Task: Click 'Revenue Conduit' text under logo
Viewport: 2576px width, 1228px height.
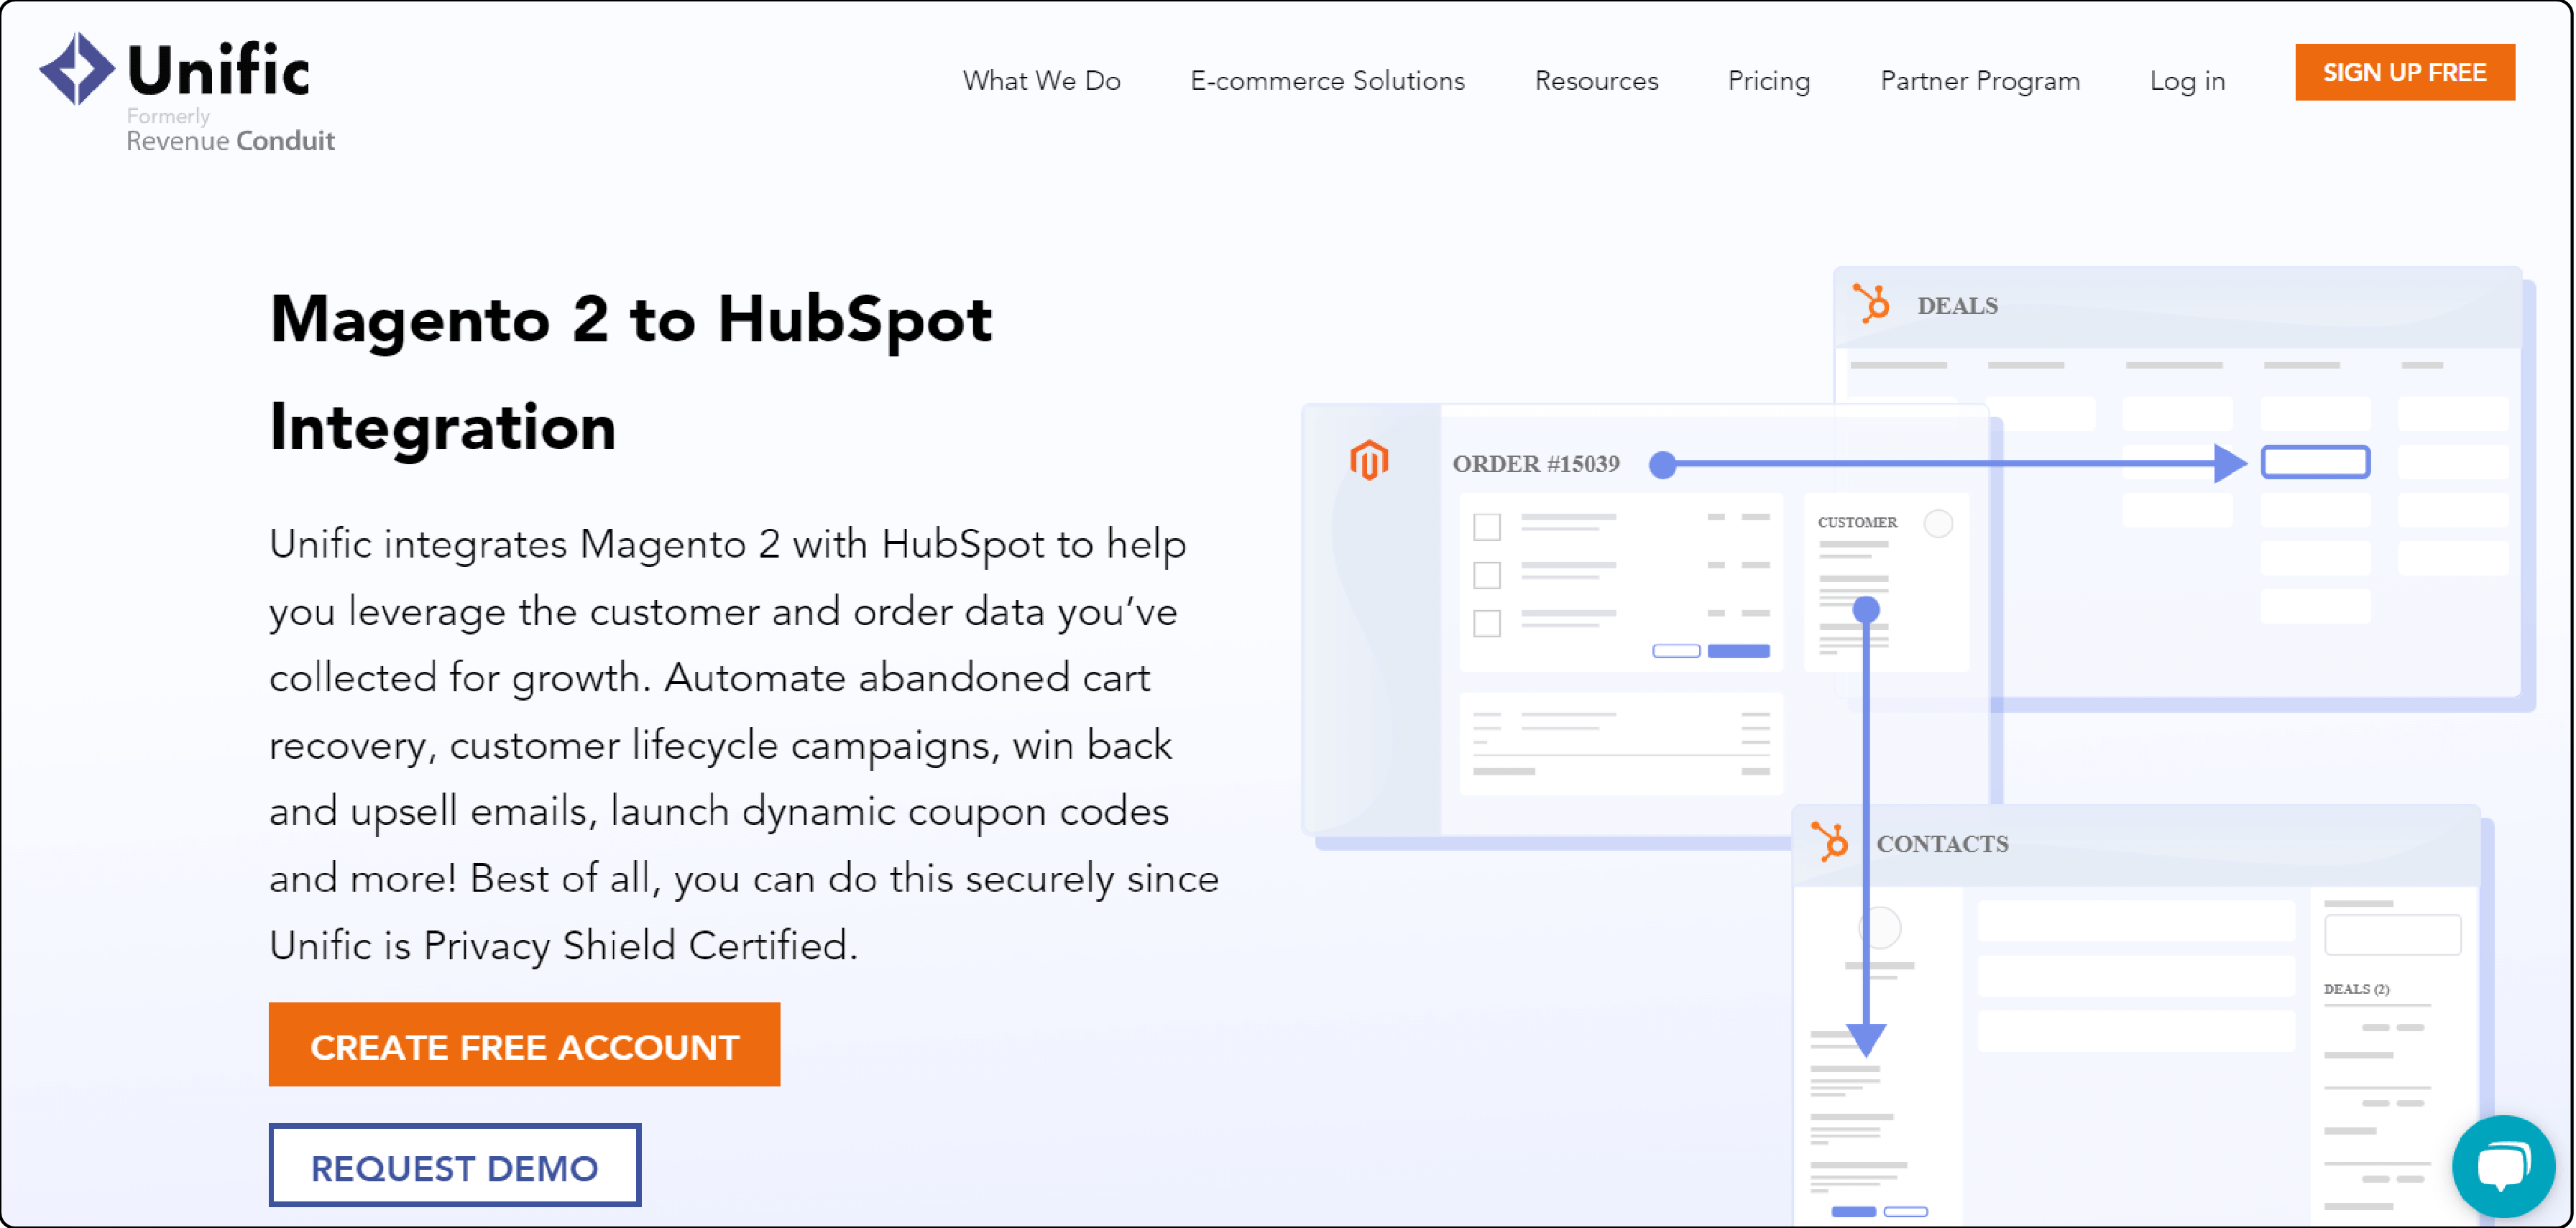Action: coord(230,141)
